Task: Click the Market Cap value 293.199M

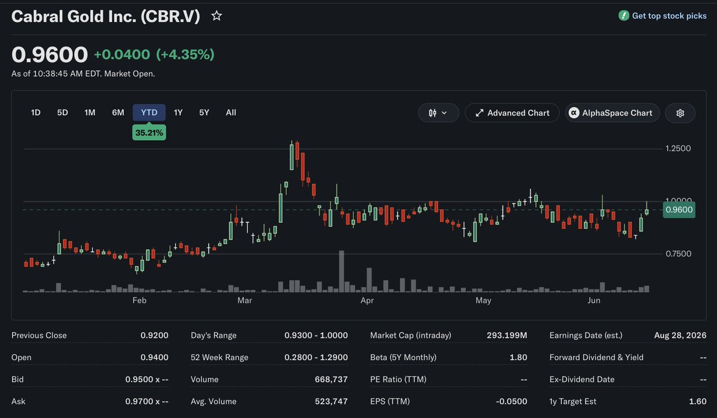Action: tap(507, 335)
